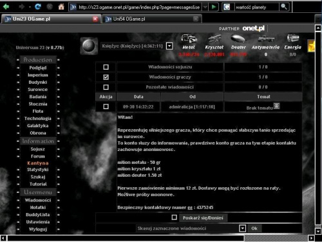Click the magnifier search icon
The height and width of the screenshot is (242, 322).
coord(284,7)
